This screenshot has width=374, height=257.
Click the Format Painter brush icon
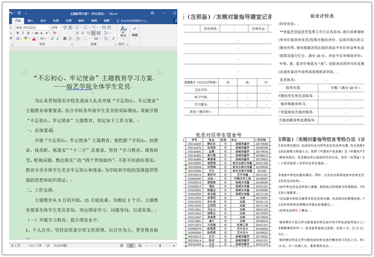tap(11, 38)
